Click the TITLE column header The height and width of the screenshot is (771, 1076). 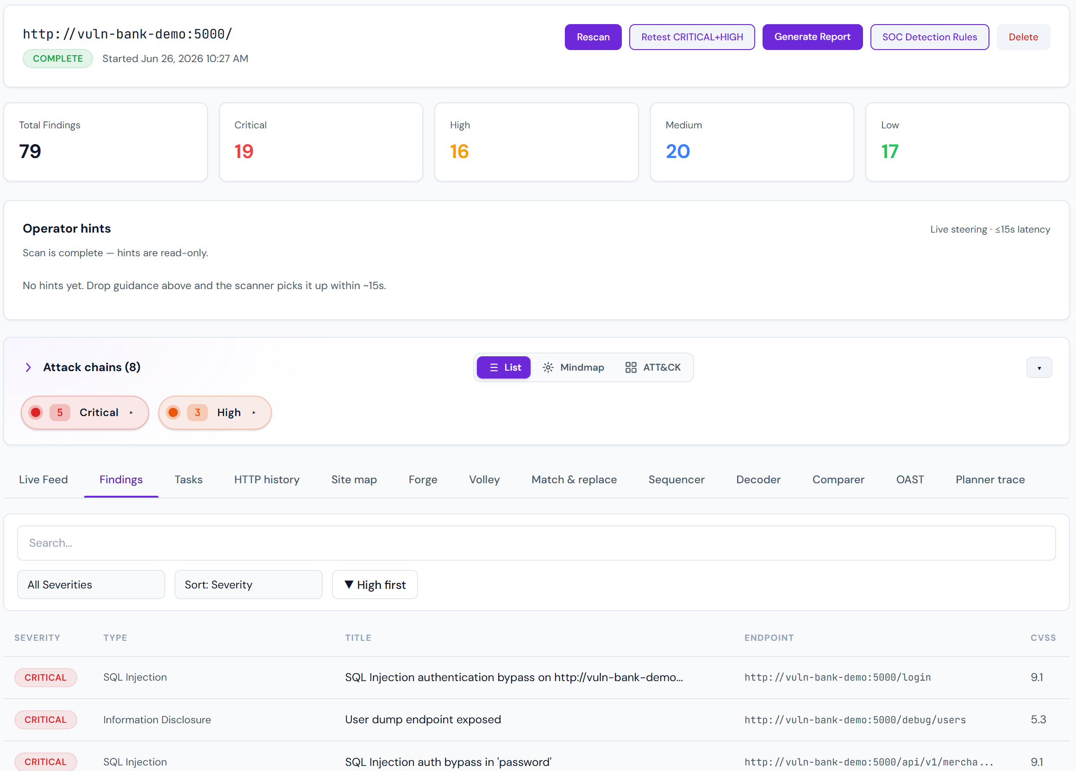[358, 638]
